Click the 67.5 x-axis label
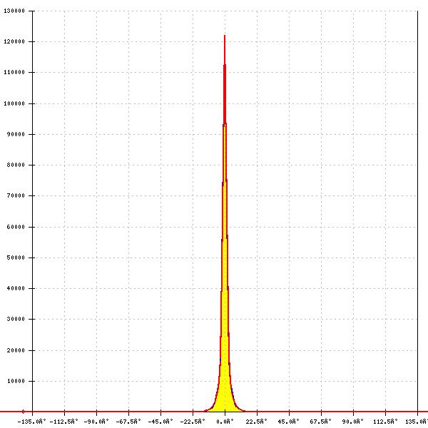 pos(321,422)
